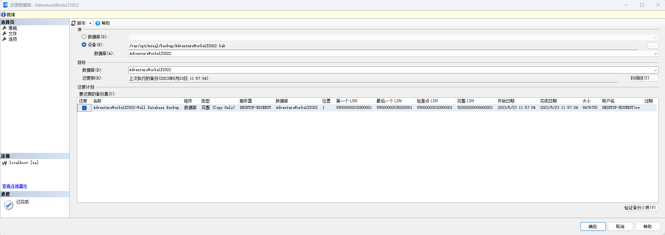Click the 查看连接属性 link
Screen dimensions: 665x235
15,186
